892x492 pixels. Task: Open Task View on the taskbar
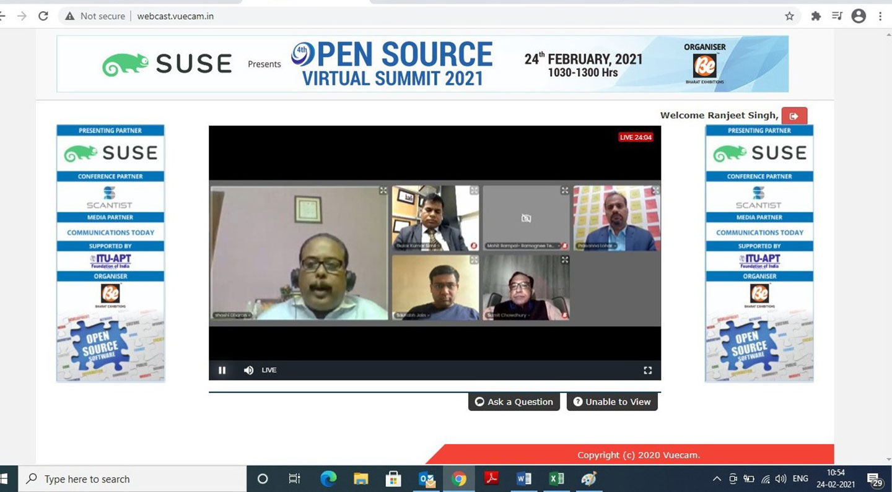pyautogui.click(x=295, y=479)
